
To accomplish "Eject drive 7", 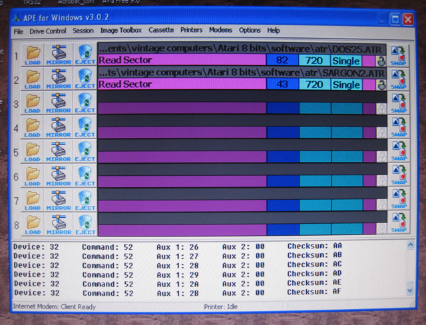I will [x=85, y=201].
